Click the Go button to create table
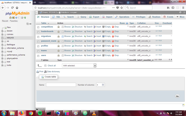Viewport: 186px width, 116px height. pos(177,96)
